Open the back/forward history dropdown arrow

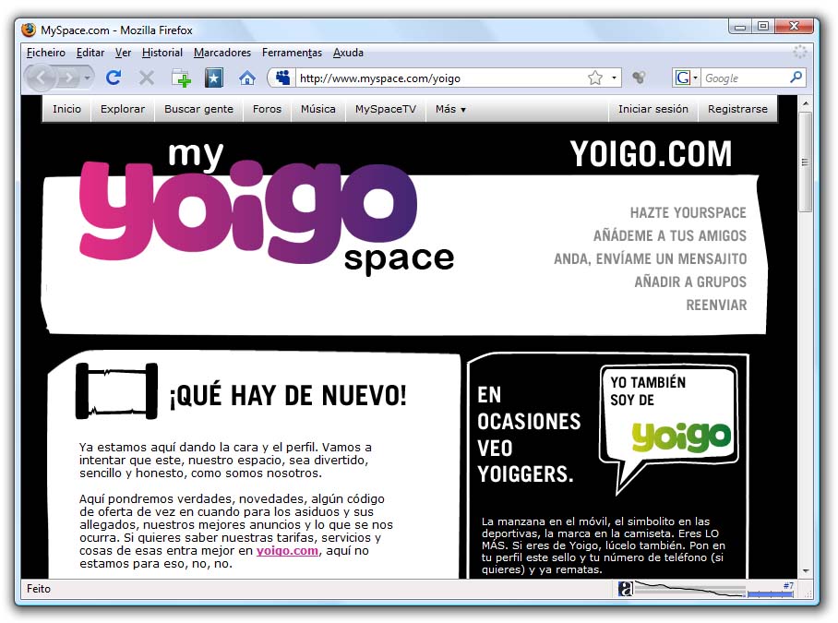point(87,78)
